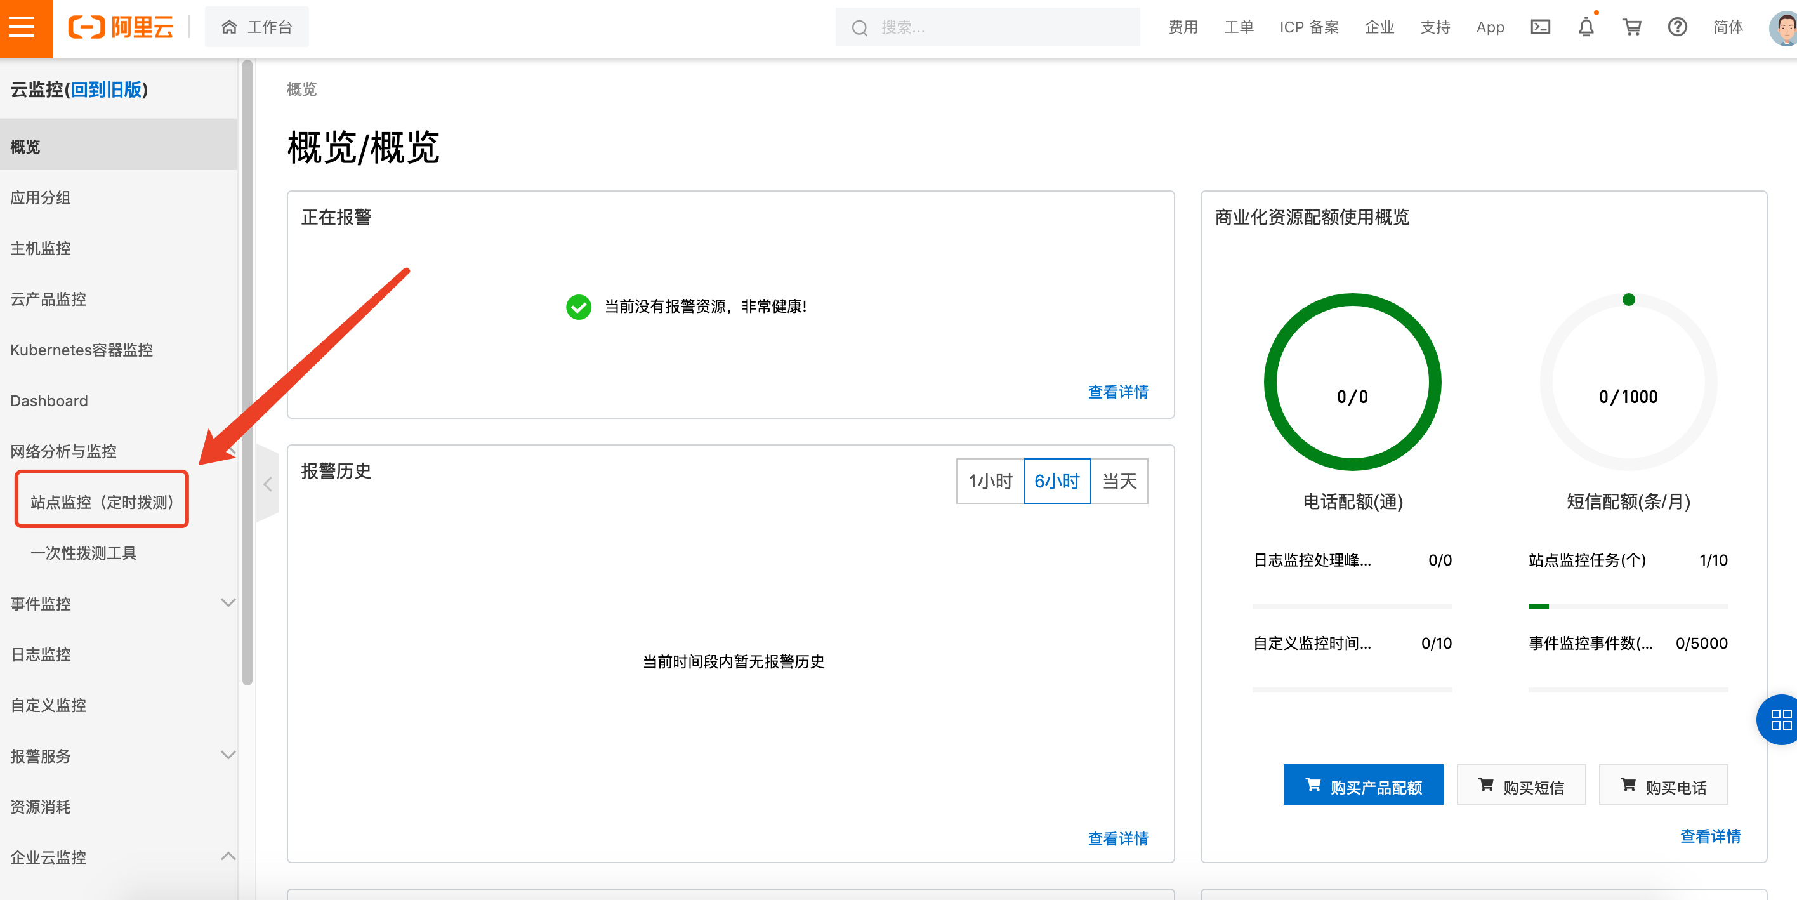The height and width of the screenshot is (900, 1797).
Task: Launch the Cloud Shell terminal icon
Action: click(1540, 27)
